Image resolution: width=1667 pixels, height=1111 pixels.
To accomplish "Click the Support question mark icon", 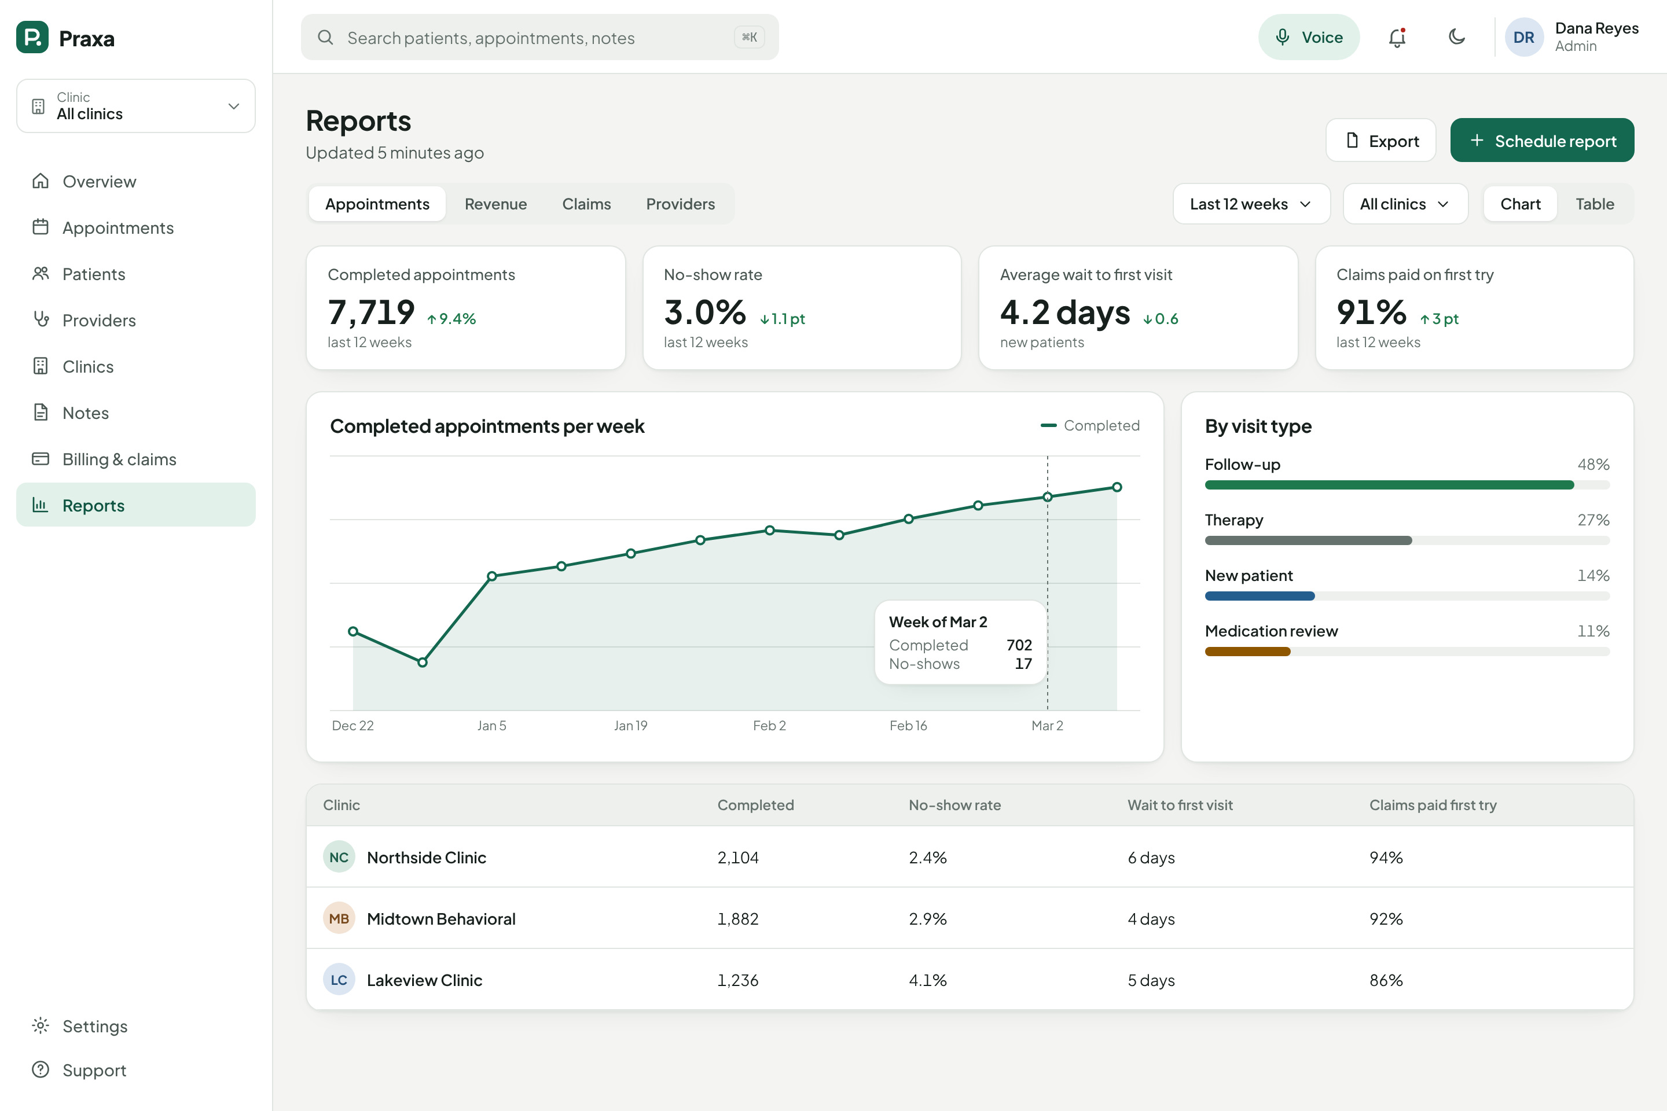I will click(41, 1069).
